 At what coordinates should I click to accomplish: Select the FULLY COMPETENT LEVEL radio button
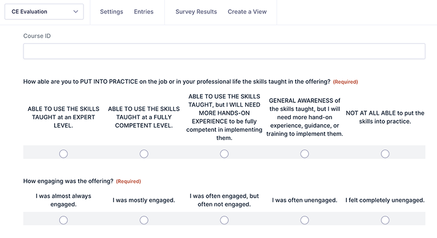144,154
